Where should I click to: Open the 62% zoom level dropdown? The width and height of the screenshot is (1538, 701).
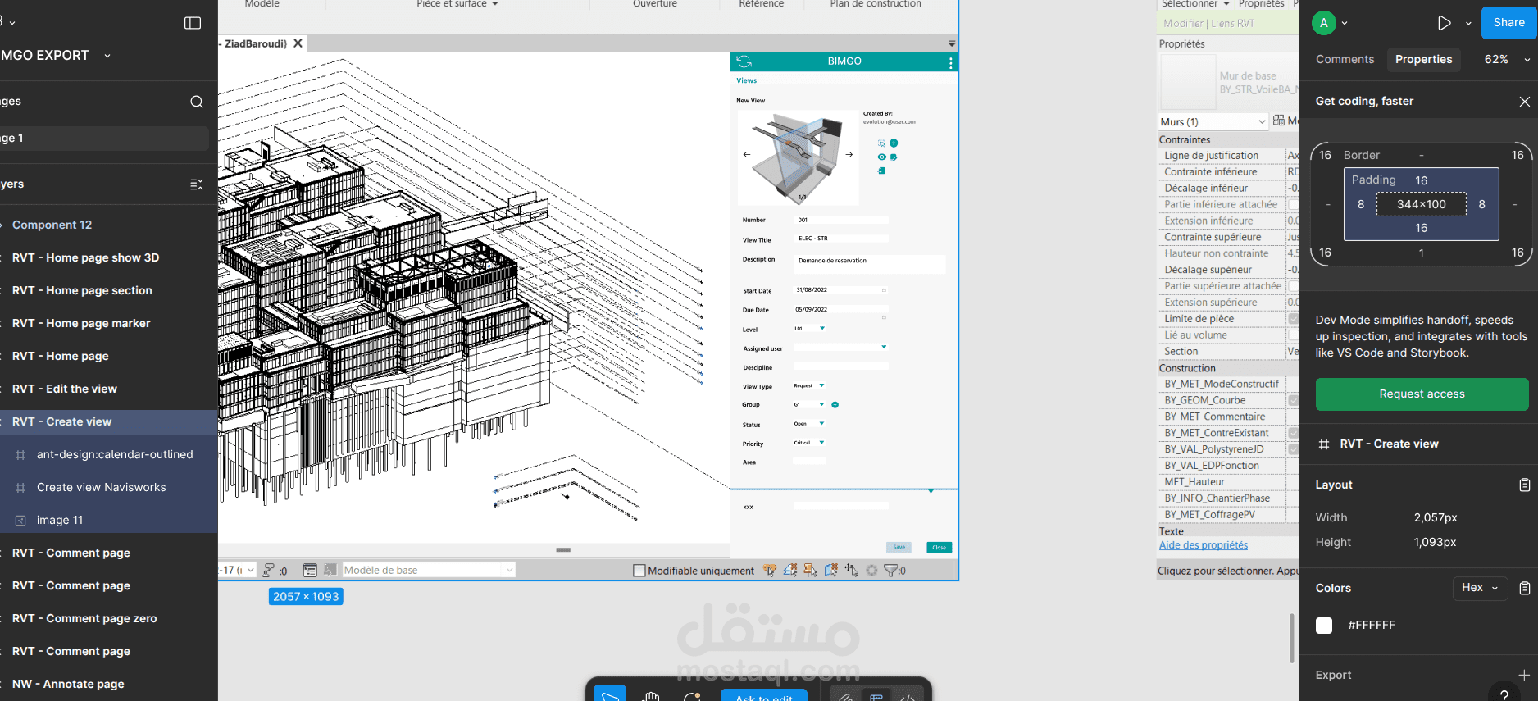click(x=1507, y=59)
